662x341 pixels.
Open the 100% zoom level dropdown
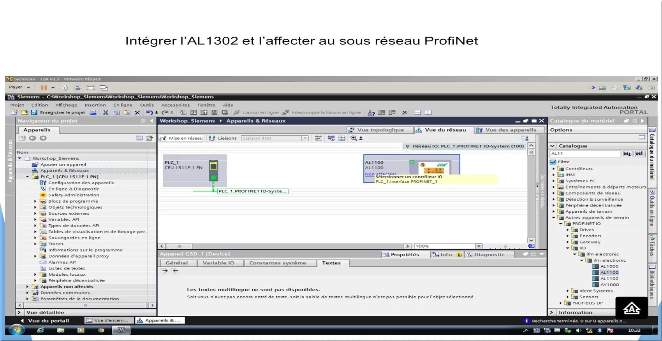click(x=479, y=246)
